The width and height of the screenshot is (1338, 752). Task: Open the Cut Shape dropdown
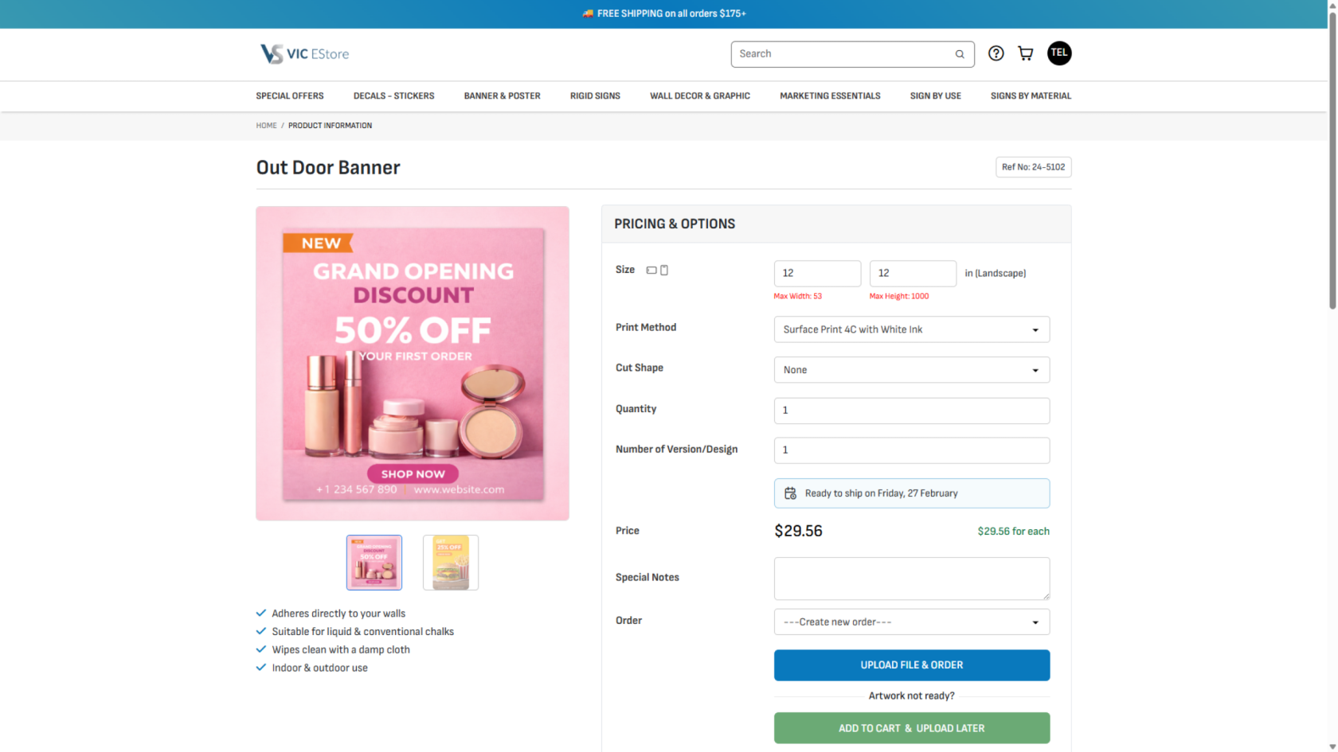[911, 370]
